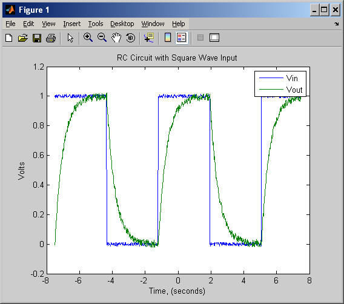Print the figure with the printer icon

pos(51,38)
